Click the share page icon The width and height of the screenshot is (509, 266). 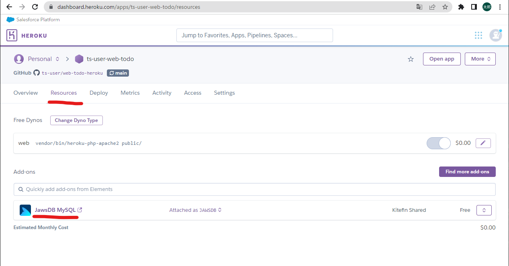[432, 7]
